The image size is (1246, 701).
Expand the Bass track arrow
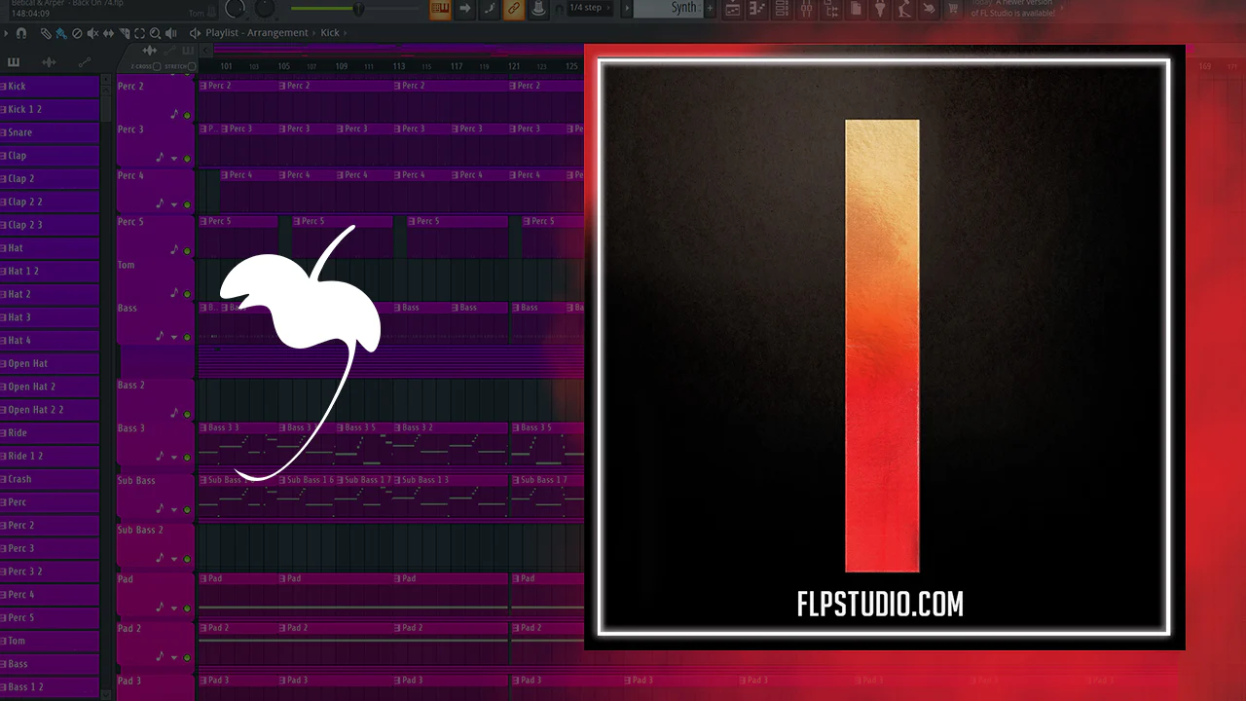click(x=175, y=338)
